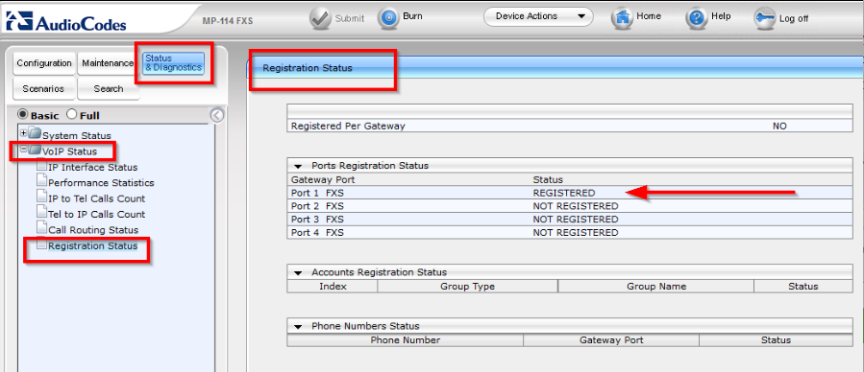This screenshot has height=372, width=864.
Task: Collapse the VoIP Status tree node
Action: 23,150
